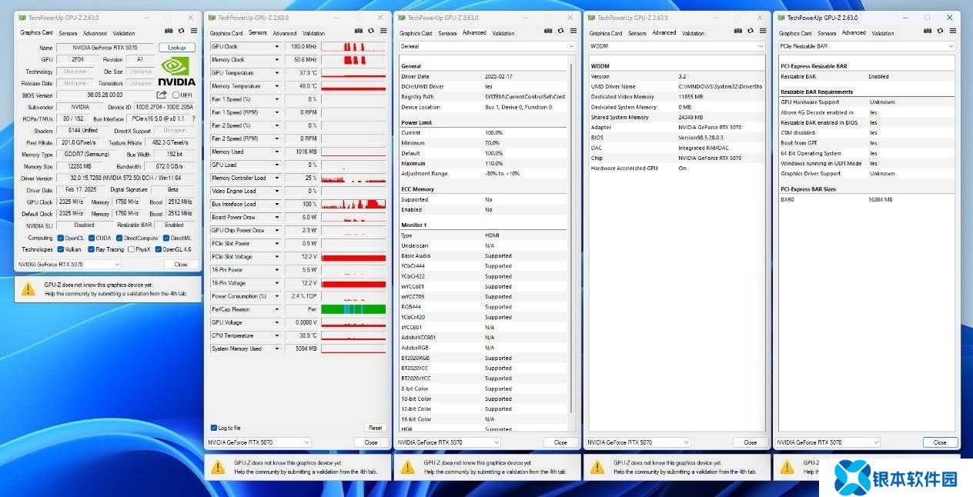Open the Board Power Draw sensor dropdown arrow
973x497 pixels.
[x=277, y=217]
